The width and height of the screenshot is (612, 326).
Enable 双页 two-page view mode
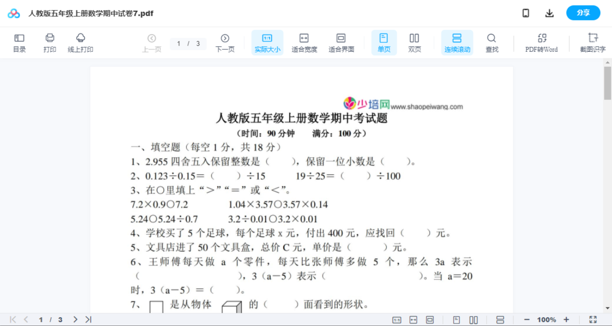click(x=414, y=42)
